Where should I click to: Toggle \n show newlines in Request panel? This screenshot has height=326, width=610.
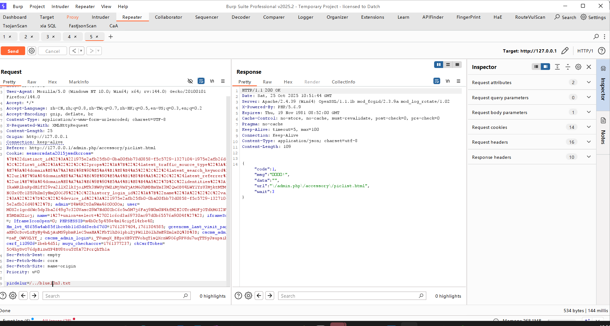pyautogui.click(x=212, y=81)
